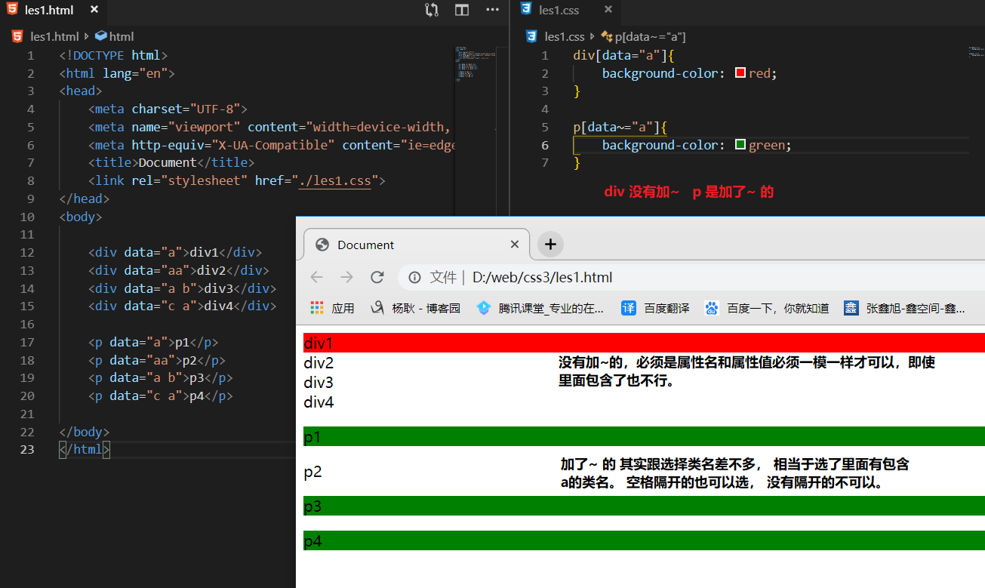Open the 百度一下，你就知道 bookmark
This screenshot has width=985, height=588.
coord(767,308)
